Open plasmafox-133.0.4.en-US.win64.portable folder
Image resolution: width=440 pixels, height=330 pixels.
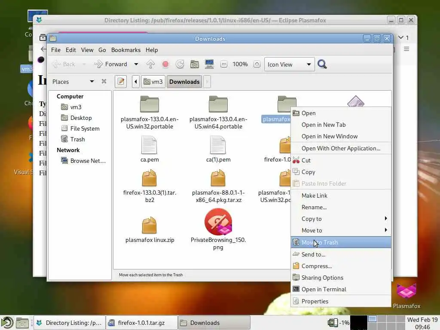(x=218, y=113)
